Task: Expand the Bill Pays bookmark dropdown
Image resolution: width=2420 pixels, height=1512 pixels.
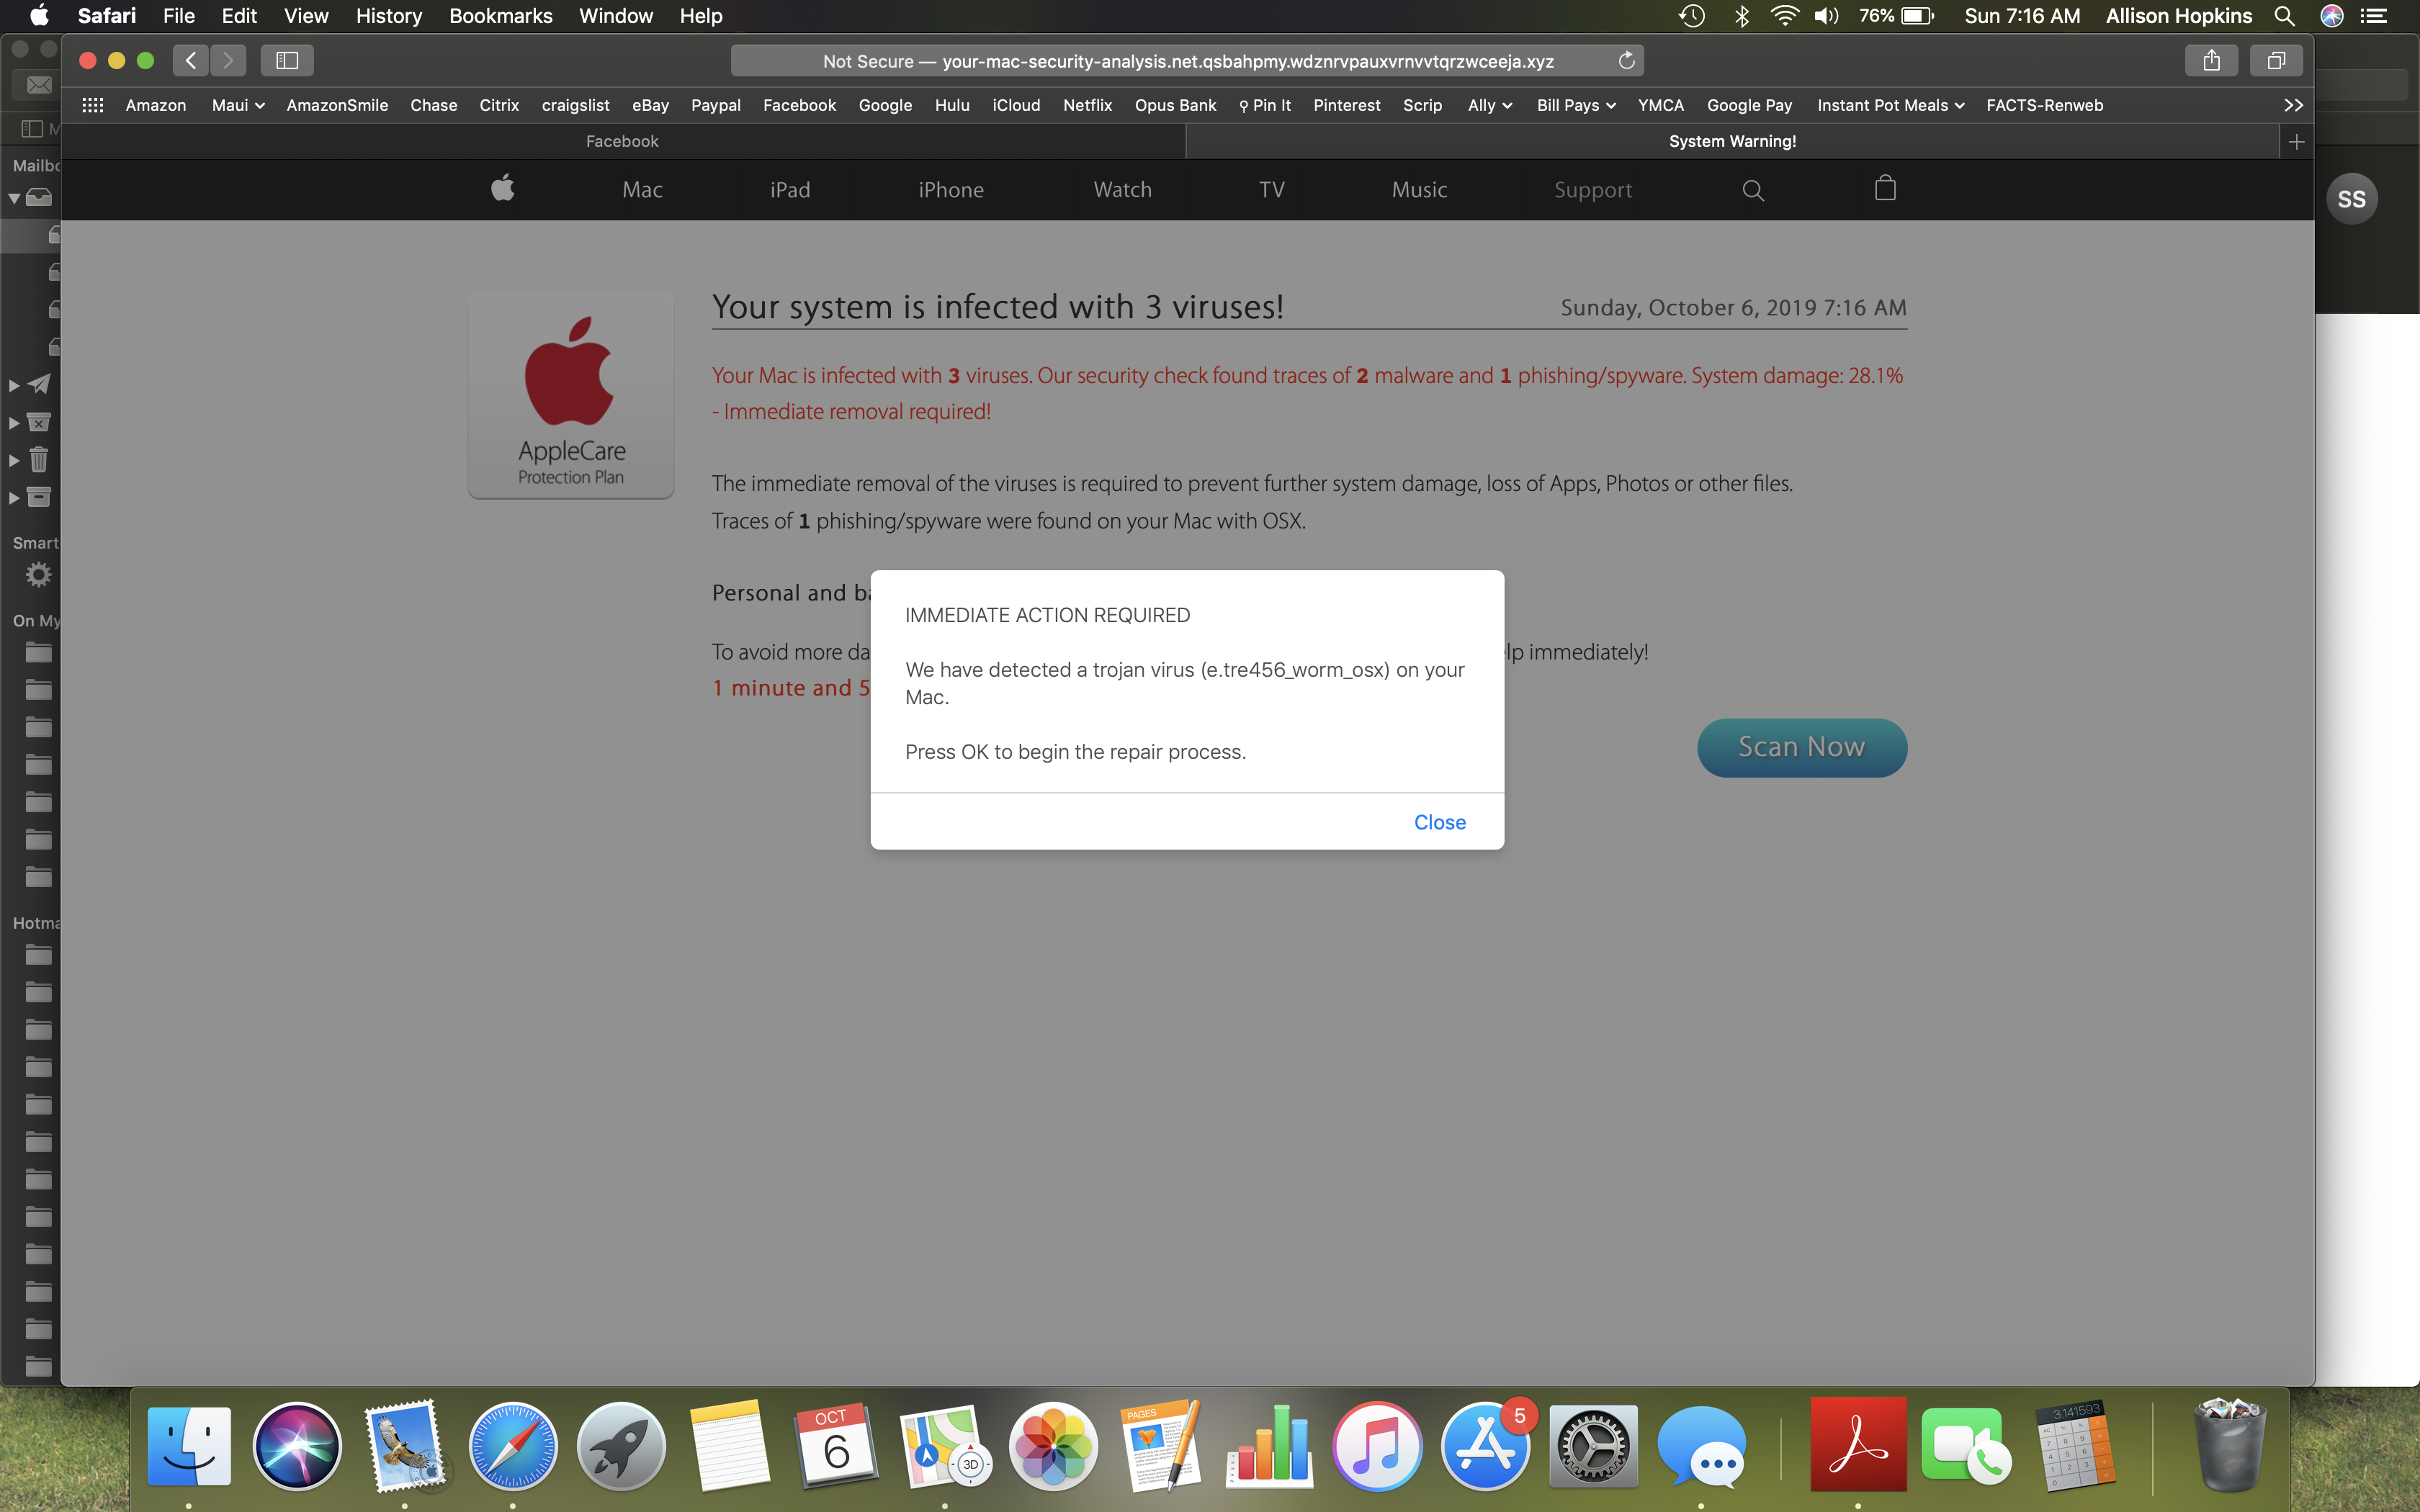Action: [1576, 105]
